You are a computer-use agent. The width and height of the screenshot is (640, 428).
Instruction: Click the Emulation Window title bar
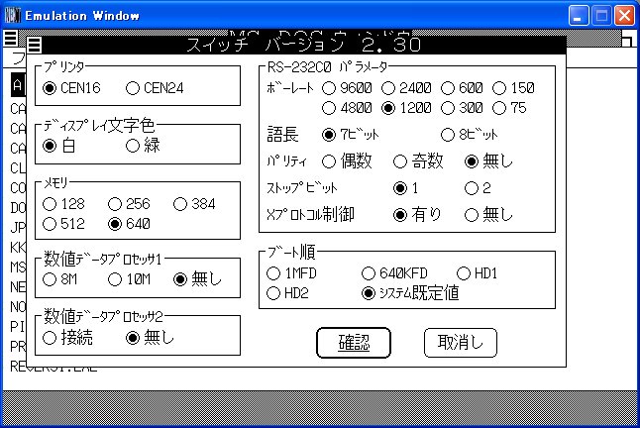[297, 15]
